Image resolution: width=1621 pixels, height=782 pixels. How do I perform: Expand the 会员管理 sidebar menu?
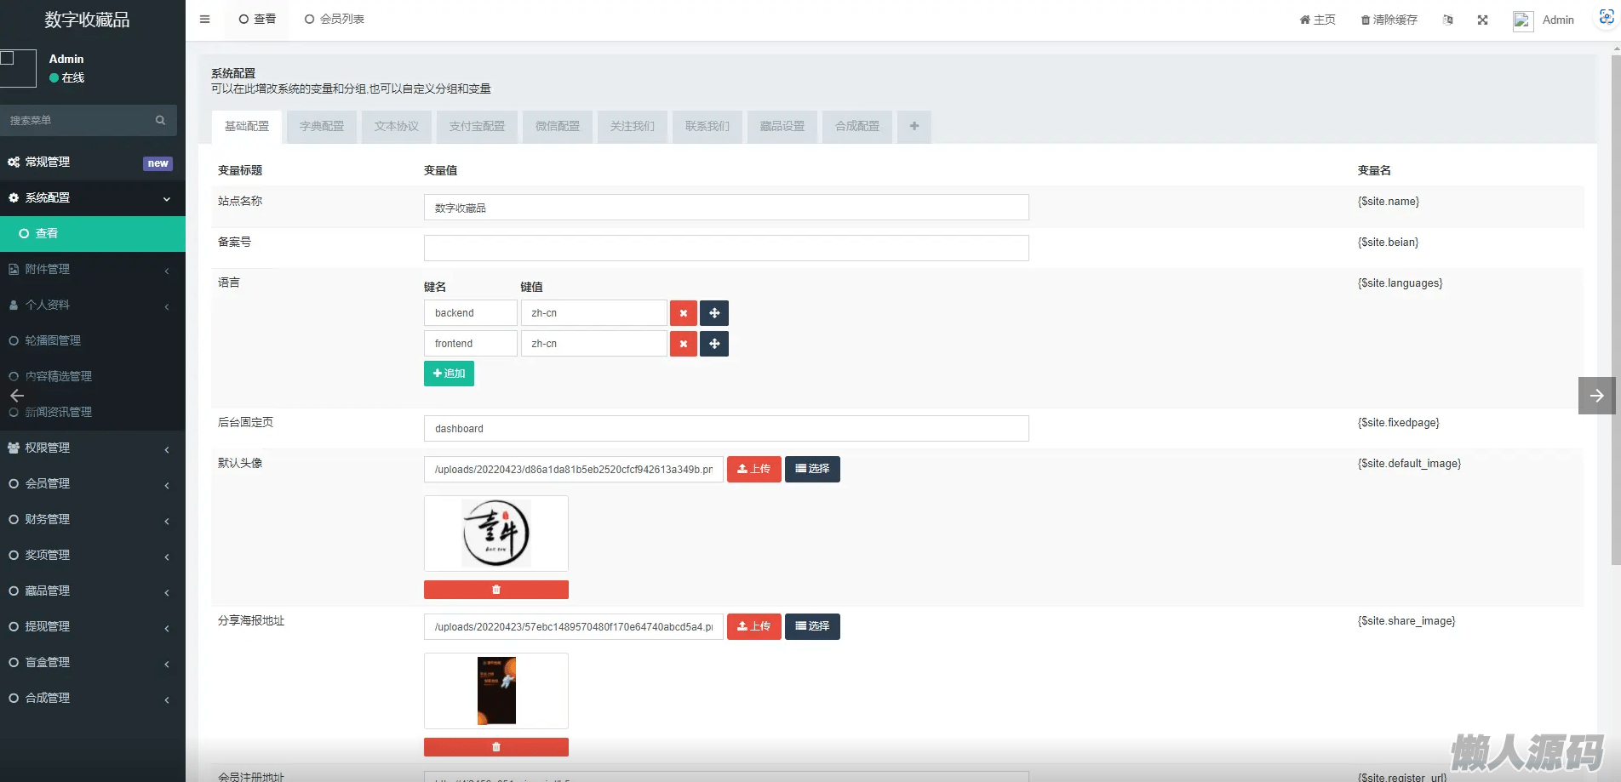(93, 484)
